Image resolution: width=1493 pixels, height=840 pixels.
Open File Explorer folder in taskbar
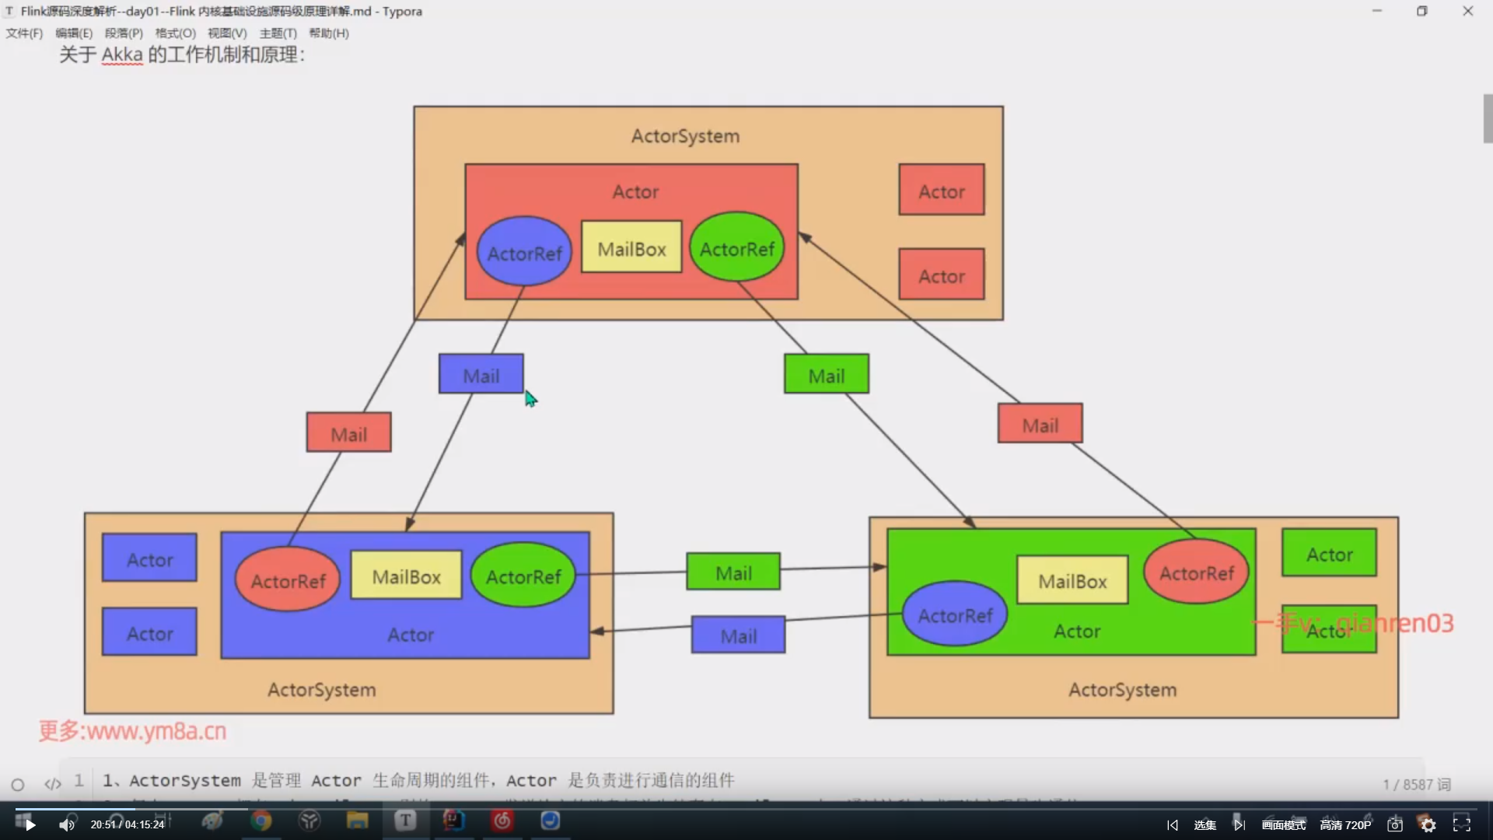pos(357,821)
